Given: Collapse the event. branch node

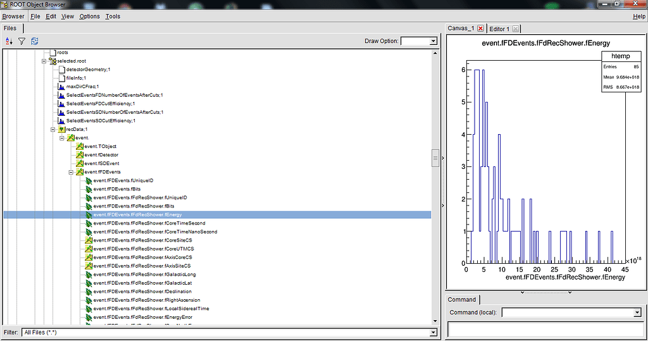Looking at the screenshot, I should click(x=62, y=138).
